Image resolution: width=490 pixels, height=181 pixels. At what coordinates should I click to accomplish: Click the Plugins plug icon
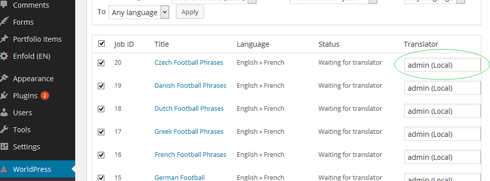tap(4, 96)
